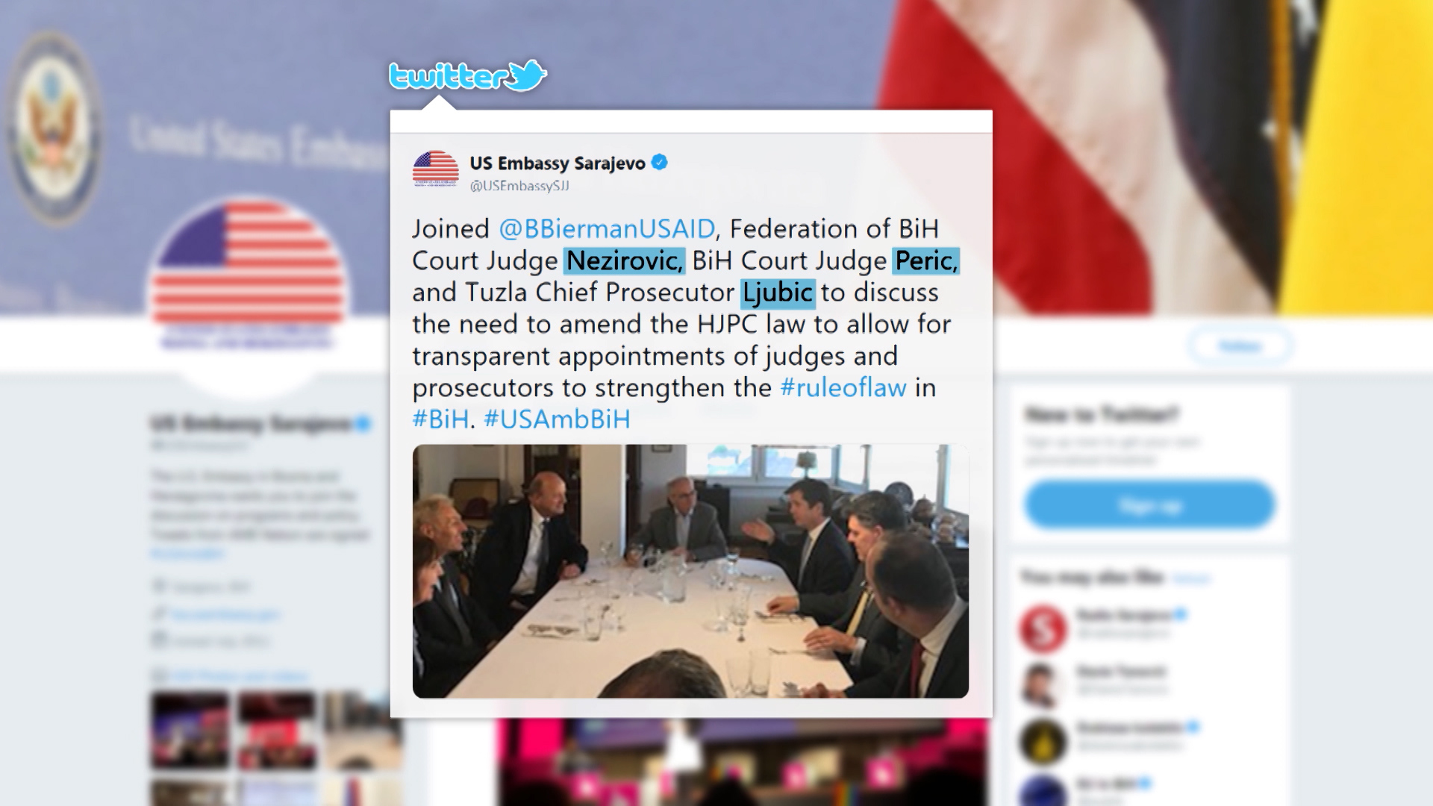Open the US Embassy Sarajevo account name

[558, 163]
